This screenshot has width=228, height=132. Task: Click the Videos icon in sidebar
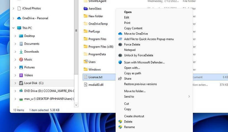(x=21, y=75)
